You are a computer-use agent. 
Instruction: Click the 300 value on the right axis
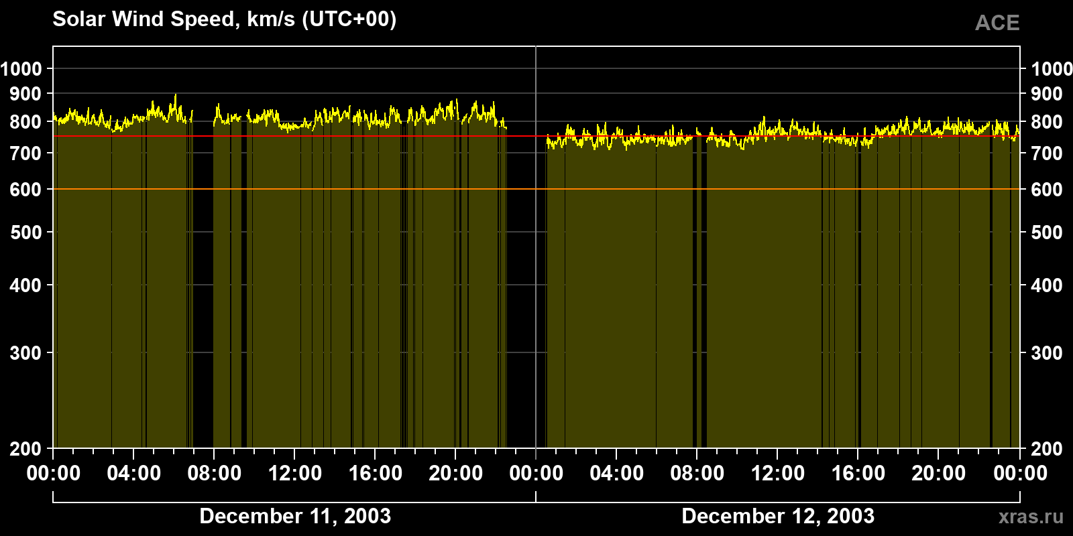(1047, 353)
